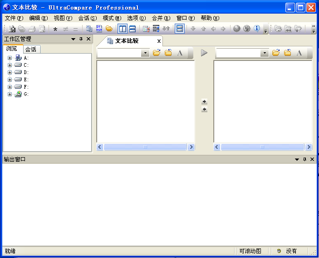
Task: Click the toolbar left arrow icon
Action: [x=213, y=29]
